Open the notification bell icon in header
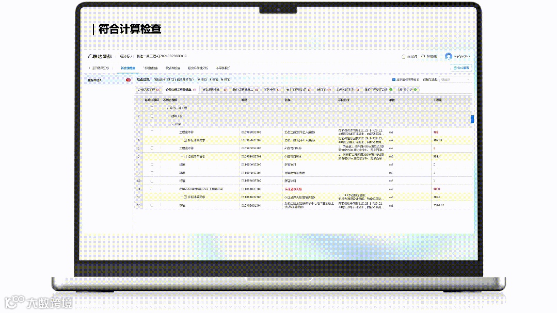557x313 pixels. point(404,56)
